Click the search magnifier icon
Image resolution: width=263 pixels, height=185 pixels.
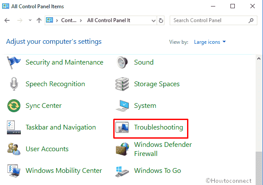[251, 20]
